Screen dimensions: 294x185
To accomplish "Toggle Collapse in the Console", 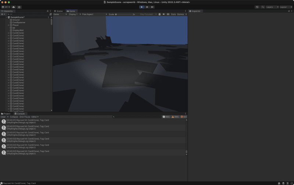I will pos(14,117).
